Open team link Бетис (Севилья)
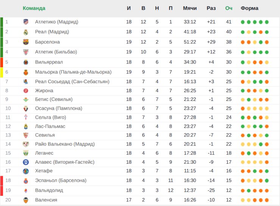 (x=54, y=99)
